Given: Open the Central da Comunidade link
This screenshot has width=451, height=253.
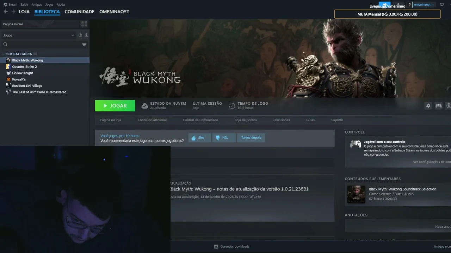Looking at the screenshot, I should tap(200, 120).
